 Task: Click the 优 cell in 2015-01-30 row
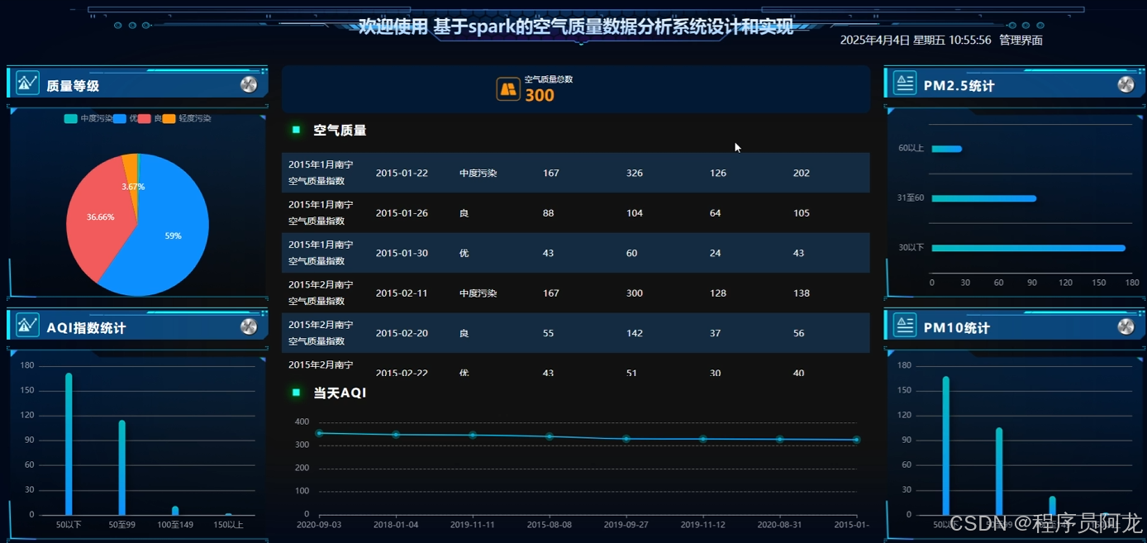[464, 253]
